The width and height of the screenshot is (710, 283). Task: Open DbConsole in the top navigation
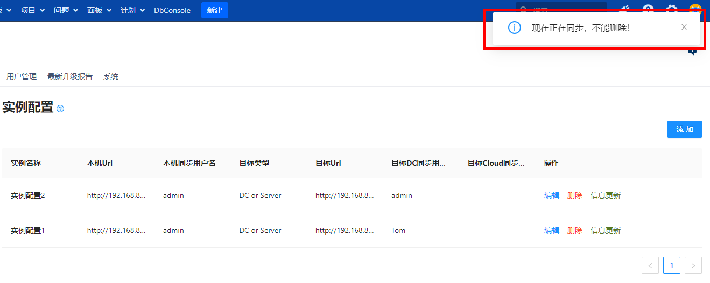point(172,10)
